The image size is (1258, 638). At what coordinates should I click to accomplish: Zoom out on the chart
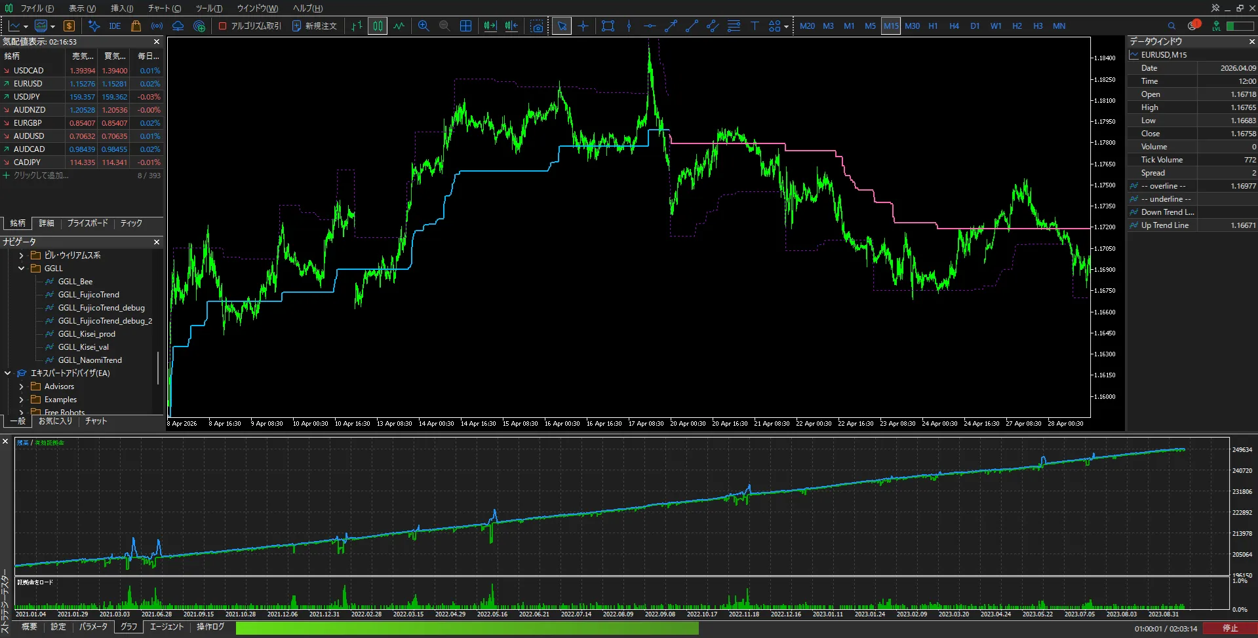coord(444,26)
